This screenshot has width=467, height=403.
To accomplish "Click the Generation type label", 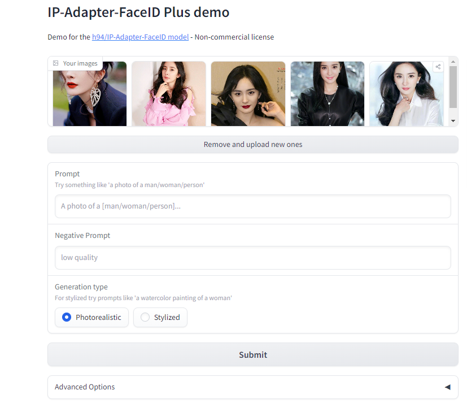I will 81,287.
